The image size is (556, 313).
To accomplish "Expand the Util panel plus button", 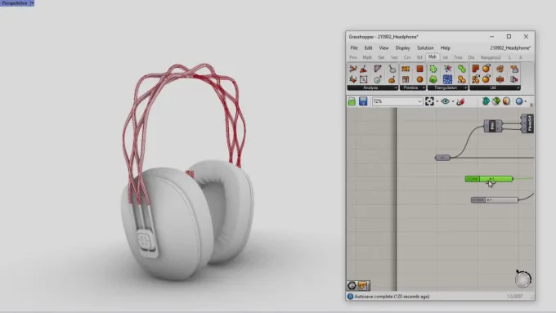I will (518, 88).
